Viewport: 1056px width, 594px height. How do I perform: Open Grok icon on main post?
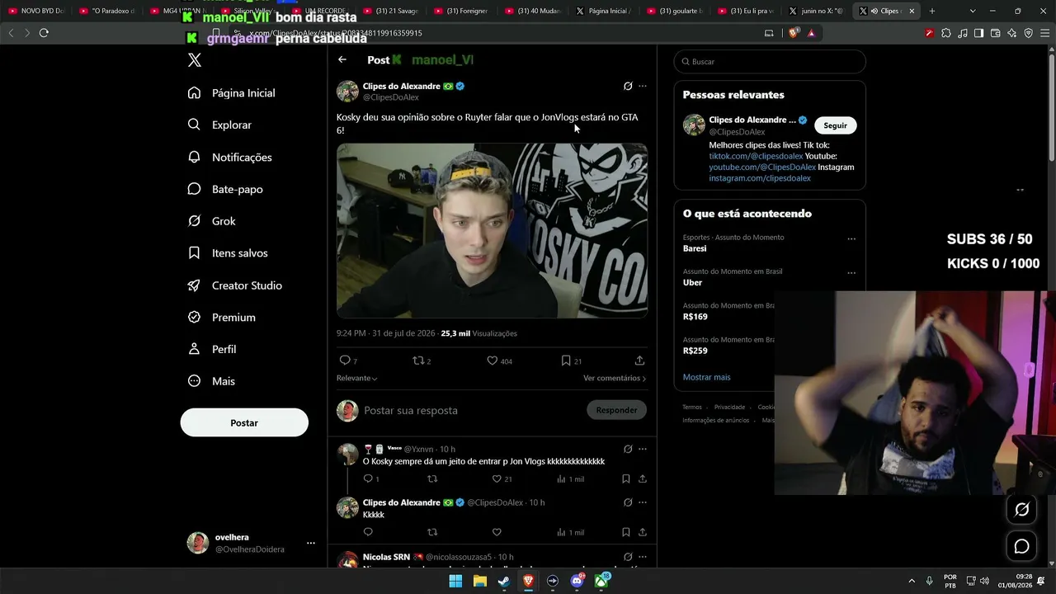click(x=628, y=86)
